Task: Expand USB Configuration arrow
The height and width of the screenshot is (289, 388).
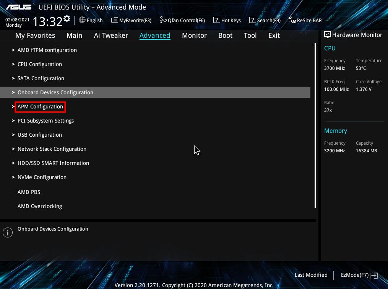Action: coord(13,135)
